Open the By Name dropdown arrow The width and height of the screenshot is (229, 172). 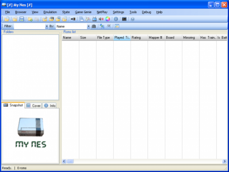89,26
